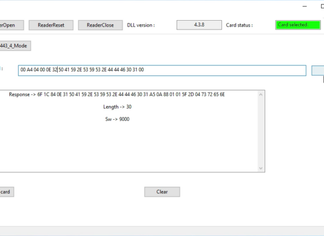
Task: Click the ReaderReset button
Action: click(51, 25)
